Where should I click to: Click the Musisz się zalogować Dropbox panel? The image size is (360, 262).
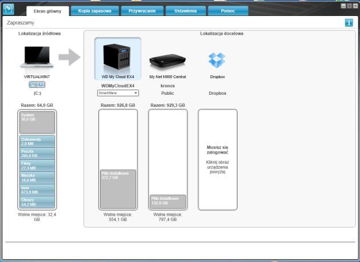pos(217,159)
